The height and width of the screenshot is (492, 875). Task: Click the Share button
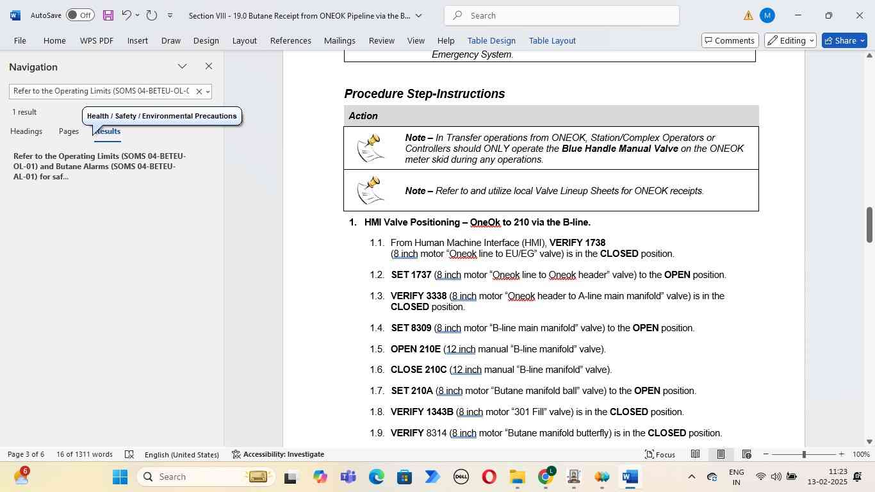844,40
